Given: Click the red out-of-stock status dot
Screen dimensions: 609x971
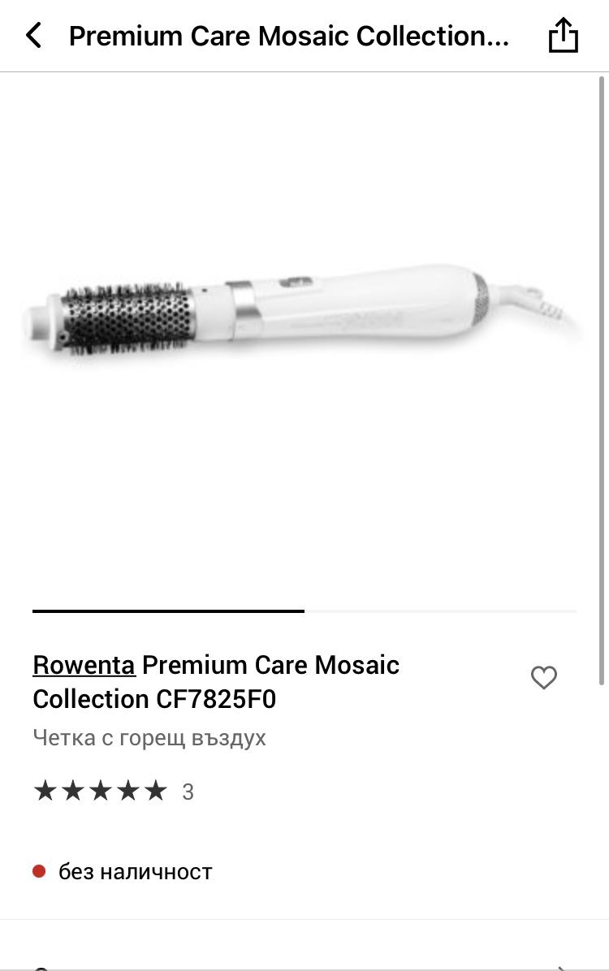Looking at the screenshot, I should tap(39, 871).
